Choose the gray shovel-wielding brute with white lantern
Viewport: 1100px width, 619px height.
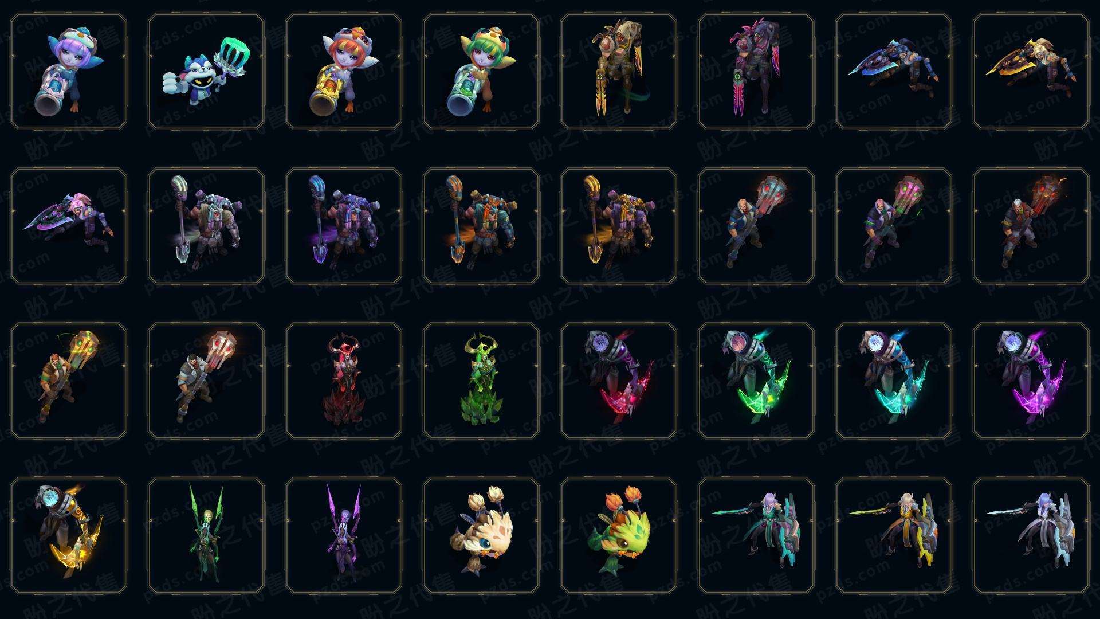point(206,226)
